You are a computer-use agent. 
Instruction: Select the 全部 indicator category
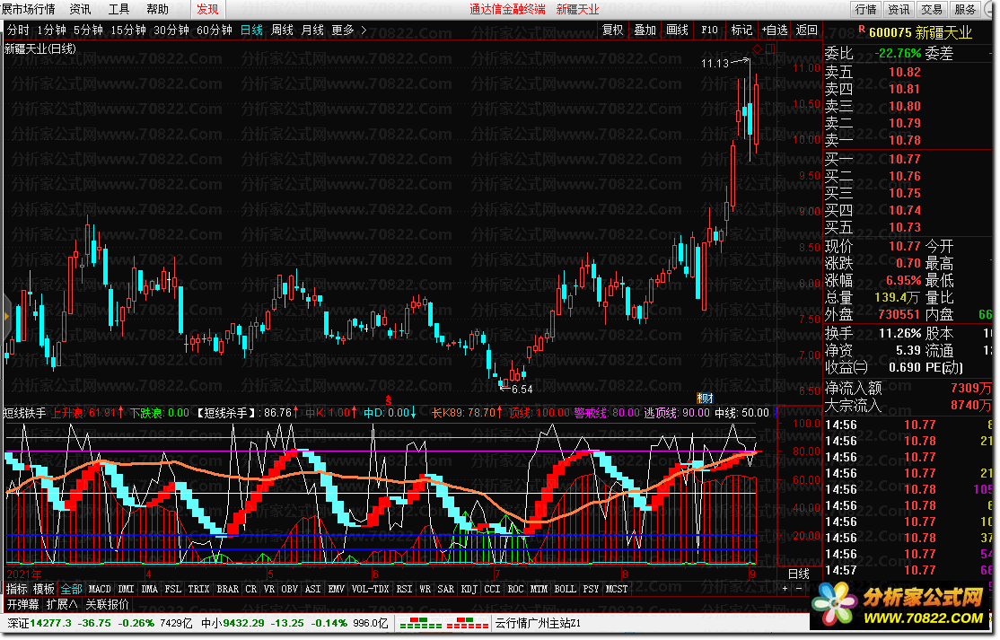[x=71, y=589]
